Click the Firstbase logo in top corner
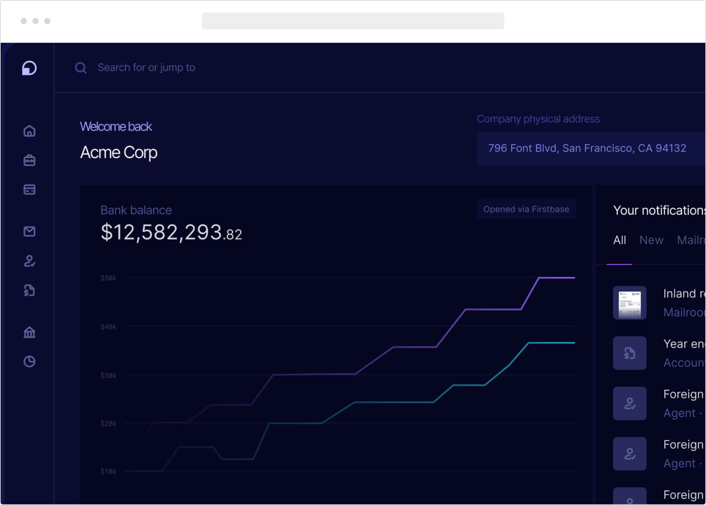 coord(29,68)
